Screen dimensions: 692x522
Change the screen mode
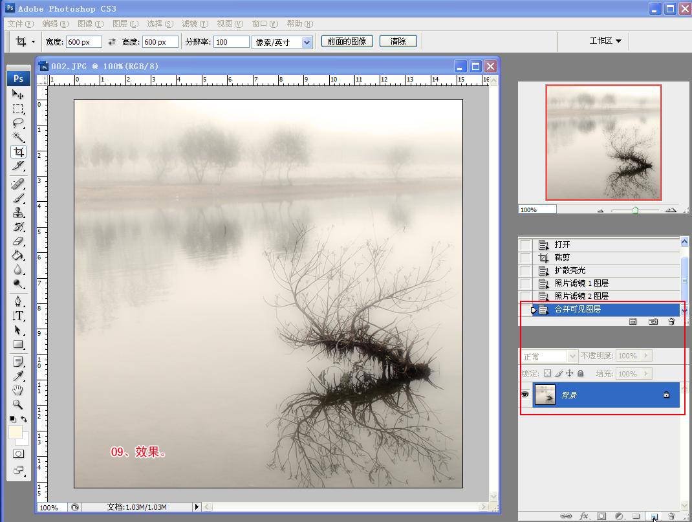click(18, 470)
